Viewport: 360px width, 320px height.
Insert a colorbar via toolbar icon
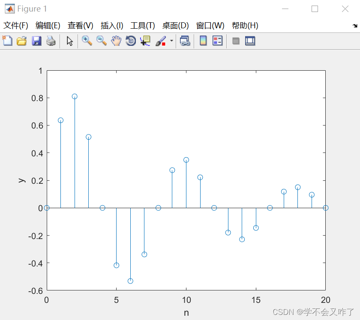203,41
